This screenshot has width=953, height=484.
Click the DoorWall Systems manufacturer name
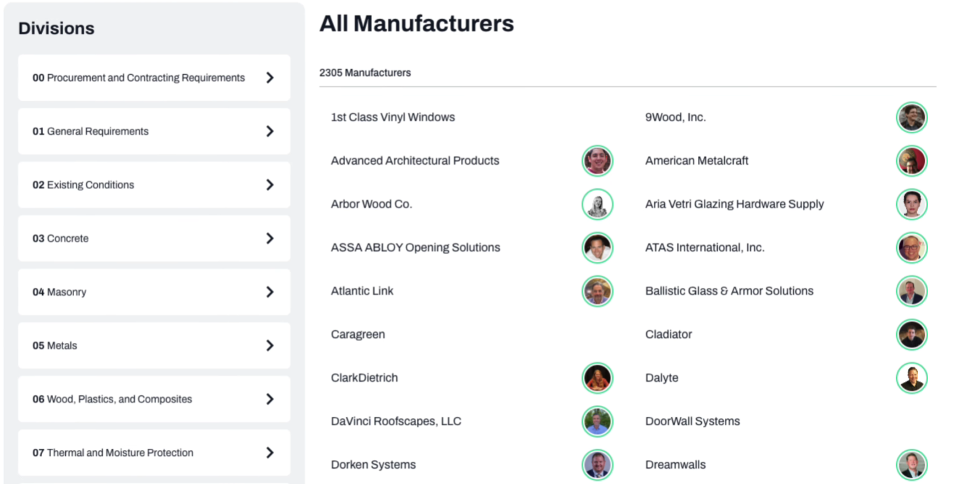pos(692,421)
